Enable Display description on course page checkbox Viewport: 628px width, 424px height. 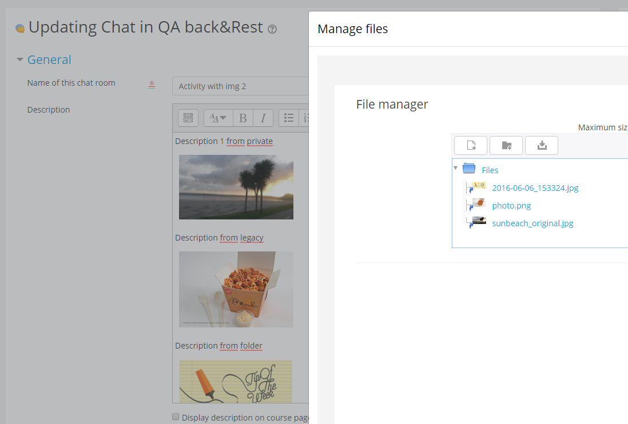(176, 417)
